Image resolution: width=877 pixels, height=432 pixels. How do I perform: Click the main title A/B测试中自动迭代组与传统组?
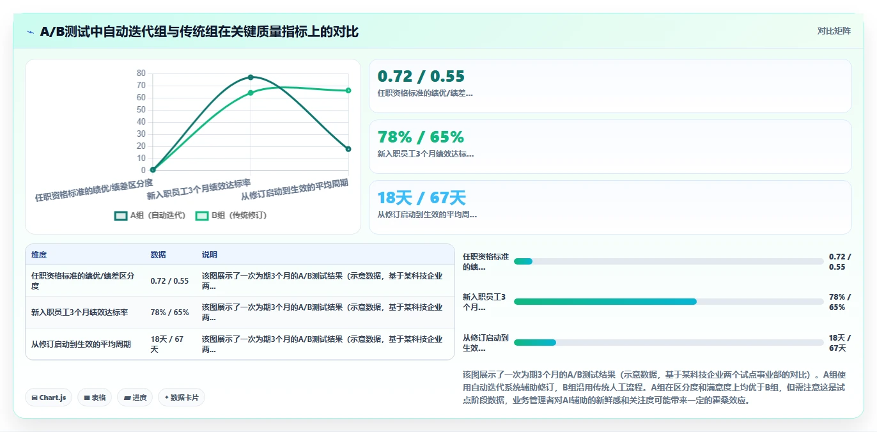tap(199, 31)
